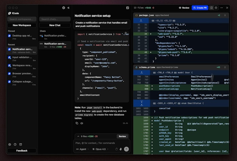Open help question-mark icon
The image size is (237, 161).
pos(15,144)
